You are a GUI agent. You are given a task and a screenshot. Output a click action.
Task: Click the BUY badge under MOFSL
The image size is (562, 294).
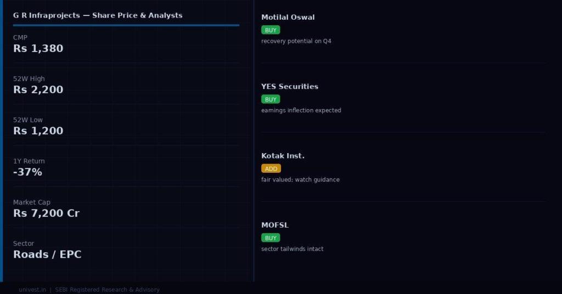[271, 238]
